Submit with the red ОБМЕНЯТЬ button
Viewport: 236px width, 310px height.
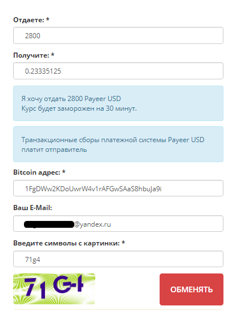pos(192,289)
